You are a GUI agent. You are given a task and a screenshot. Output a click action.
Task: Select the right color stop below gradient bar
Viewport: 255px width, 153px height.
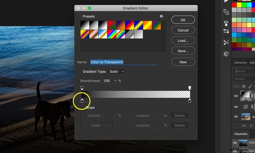tap(190, 101)
